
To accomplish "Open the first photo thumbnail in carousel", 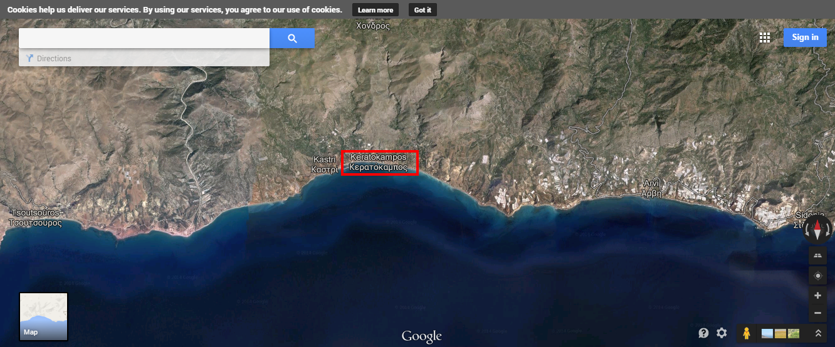I will tap(767, 334).
